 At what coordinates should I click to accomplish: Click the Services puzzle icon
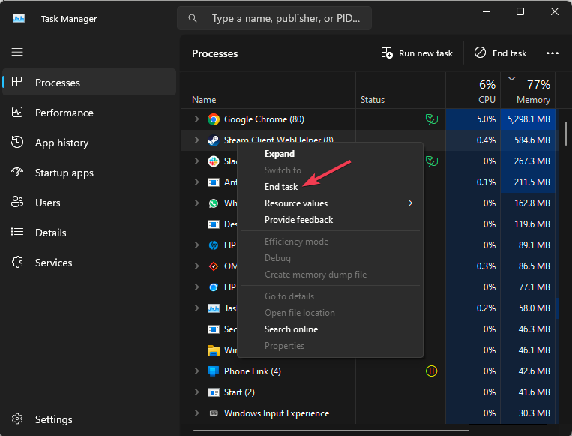[x=17, y=262]
